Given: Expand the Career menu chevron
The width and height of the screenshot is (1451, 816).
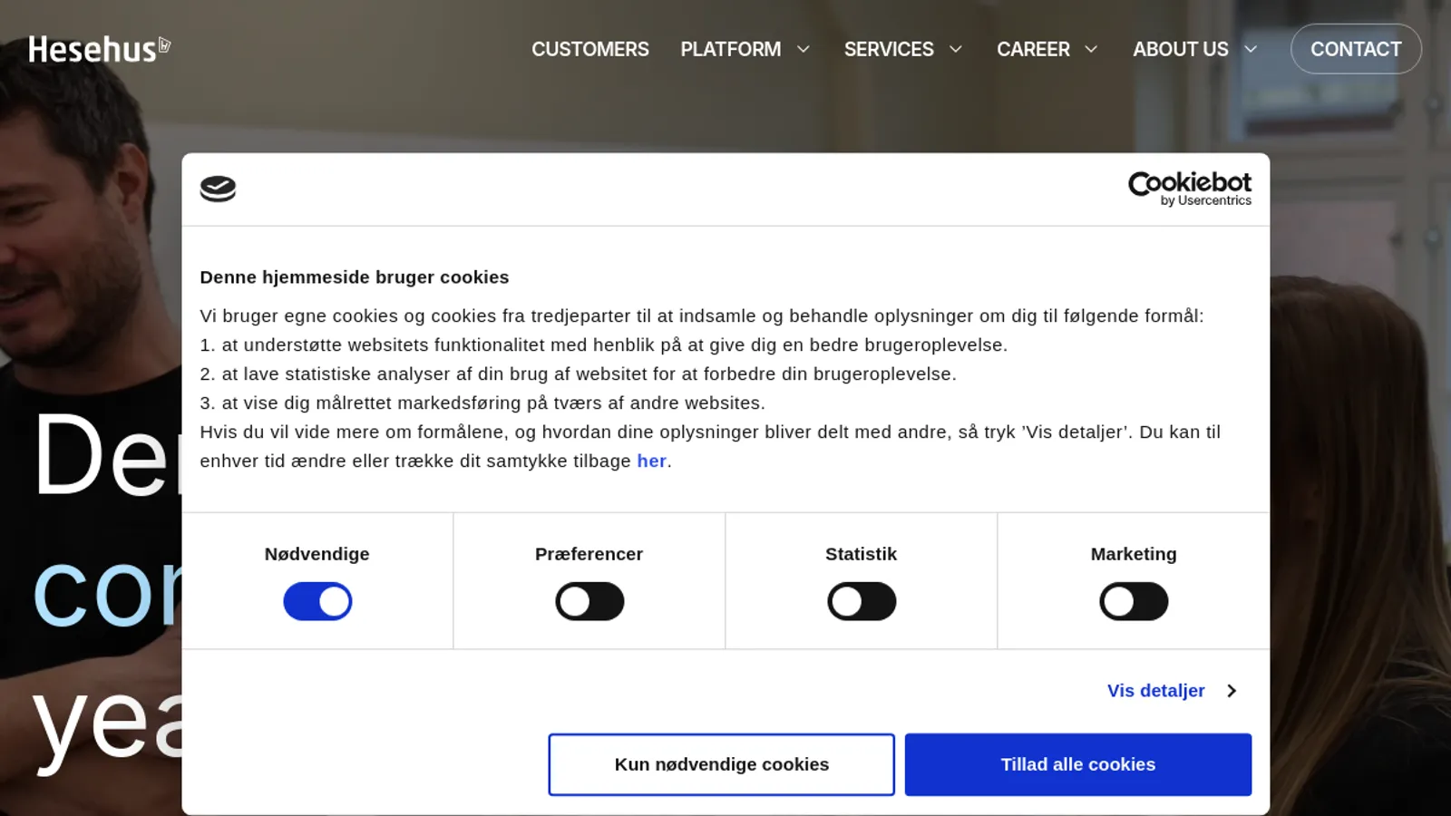Looking at the screenshot, I should tap(1091, 49).
